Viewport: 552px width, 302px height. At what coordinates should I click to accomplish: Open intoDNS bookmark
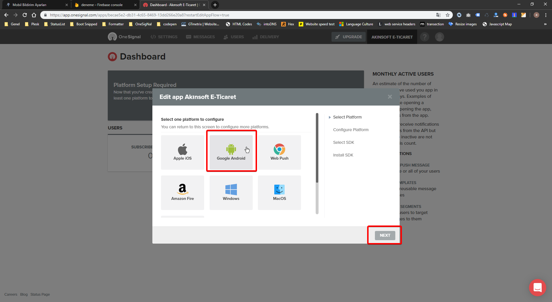coord(267,24)
